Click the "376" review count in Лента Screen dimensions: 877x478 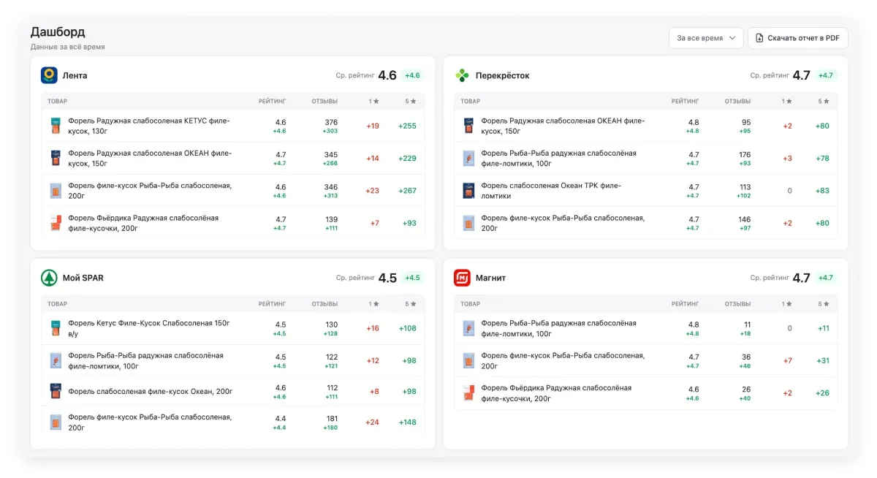click(331, 122)
